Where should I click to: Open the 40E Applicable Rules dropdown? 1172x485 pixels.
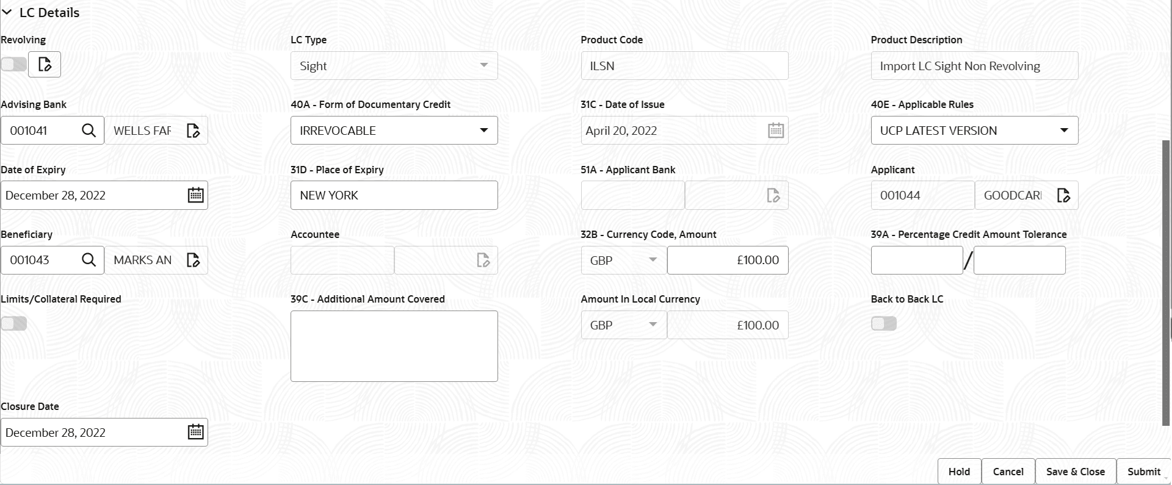(x=1065, y=130)
